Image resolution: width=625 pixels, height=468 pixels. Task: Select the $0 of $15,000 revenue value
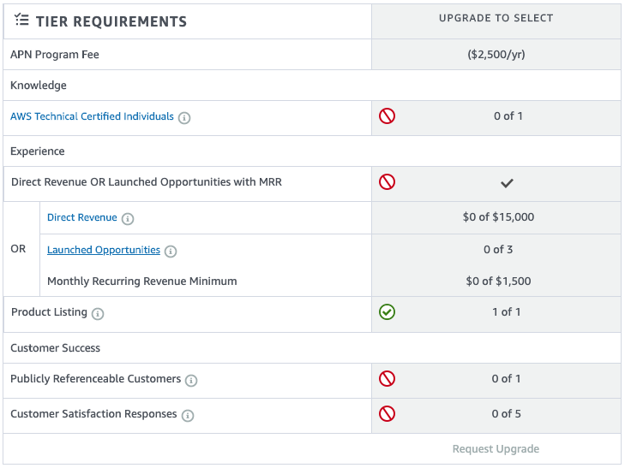tap(498, 217)
